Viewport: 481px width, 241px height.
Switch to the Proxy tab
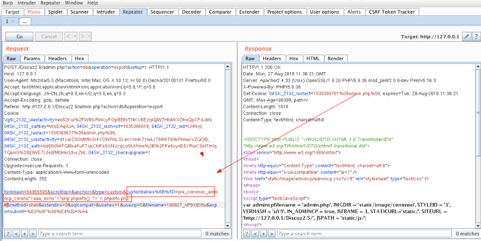click(x=34, y=12)
